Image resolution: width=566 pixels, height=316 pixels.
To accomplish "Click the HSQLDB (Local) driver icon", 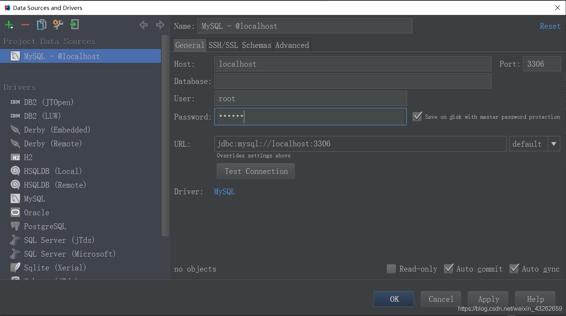I will tap(15, 171).
